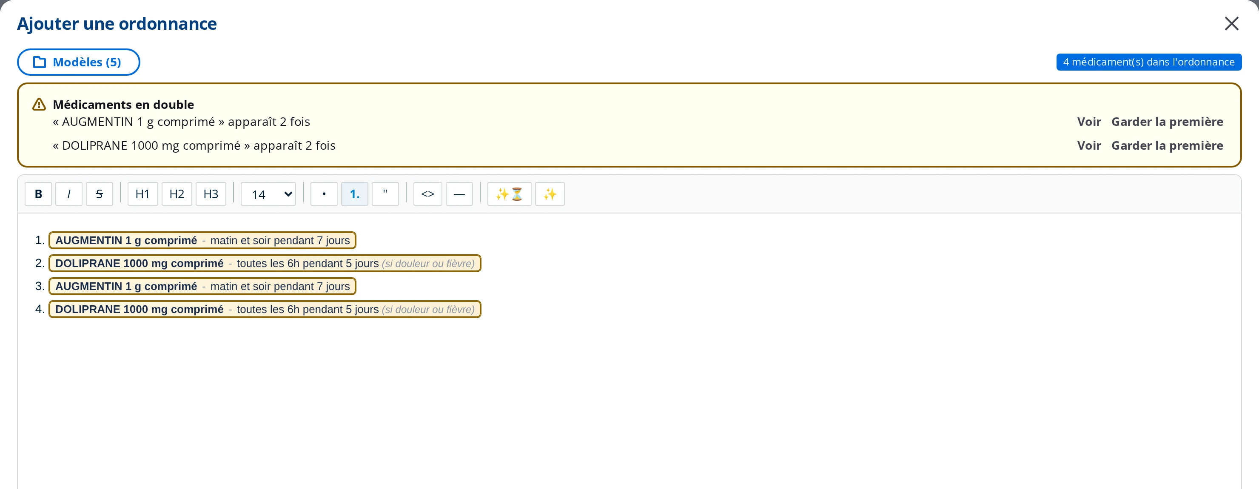Keep first AUGMENTIN via Garder la première
Screen dimensions: 1259x489
point(1167,122)
